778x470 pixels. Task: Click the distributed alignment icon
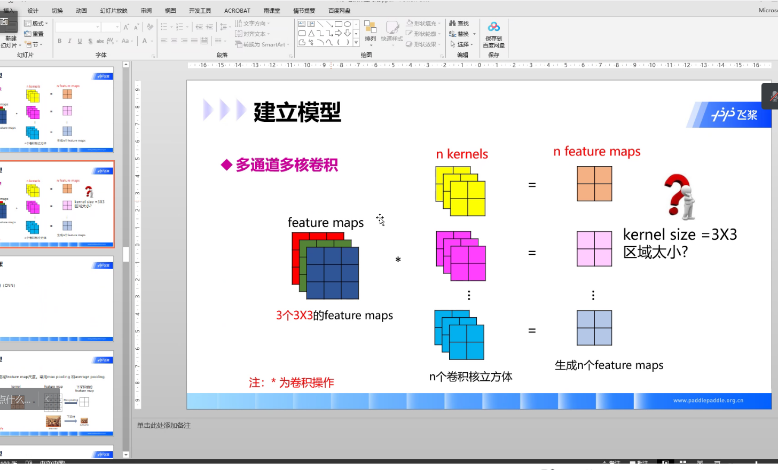(x=204, y=41)
